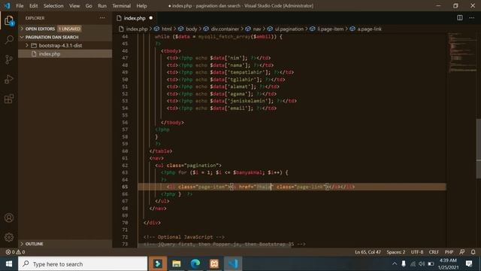
Task: Click the split editor right icon
Action: pyautogui.click(x=459, y=18)
